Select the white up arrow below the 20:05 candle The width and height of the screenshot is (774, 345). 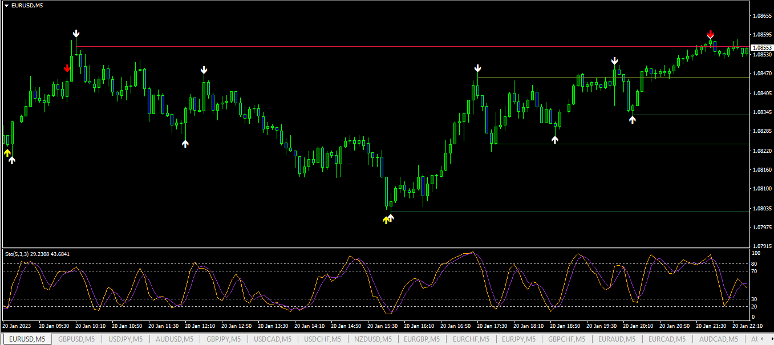pyautogui.click(x=632, y=119)
